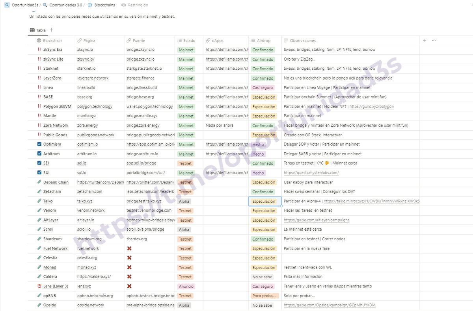Click the Restringido eye icon
473x311 pixels.
tap(124, 5)
